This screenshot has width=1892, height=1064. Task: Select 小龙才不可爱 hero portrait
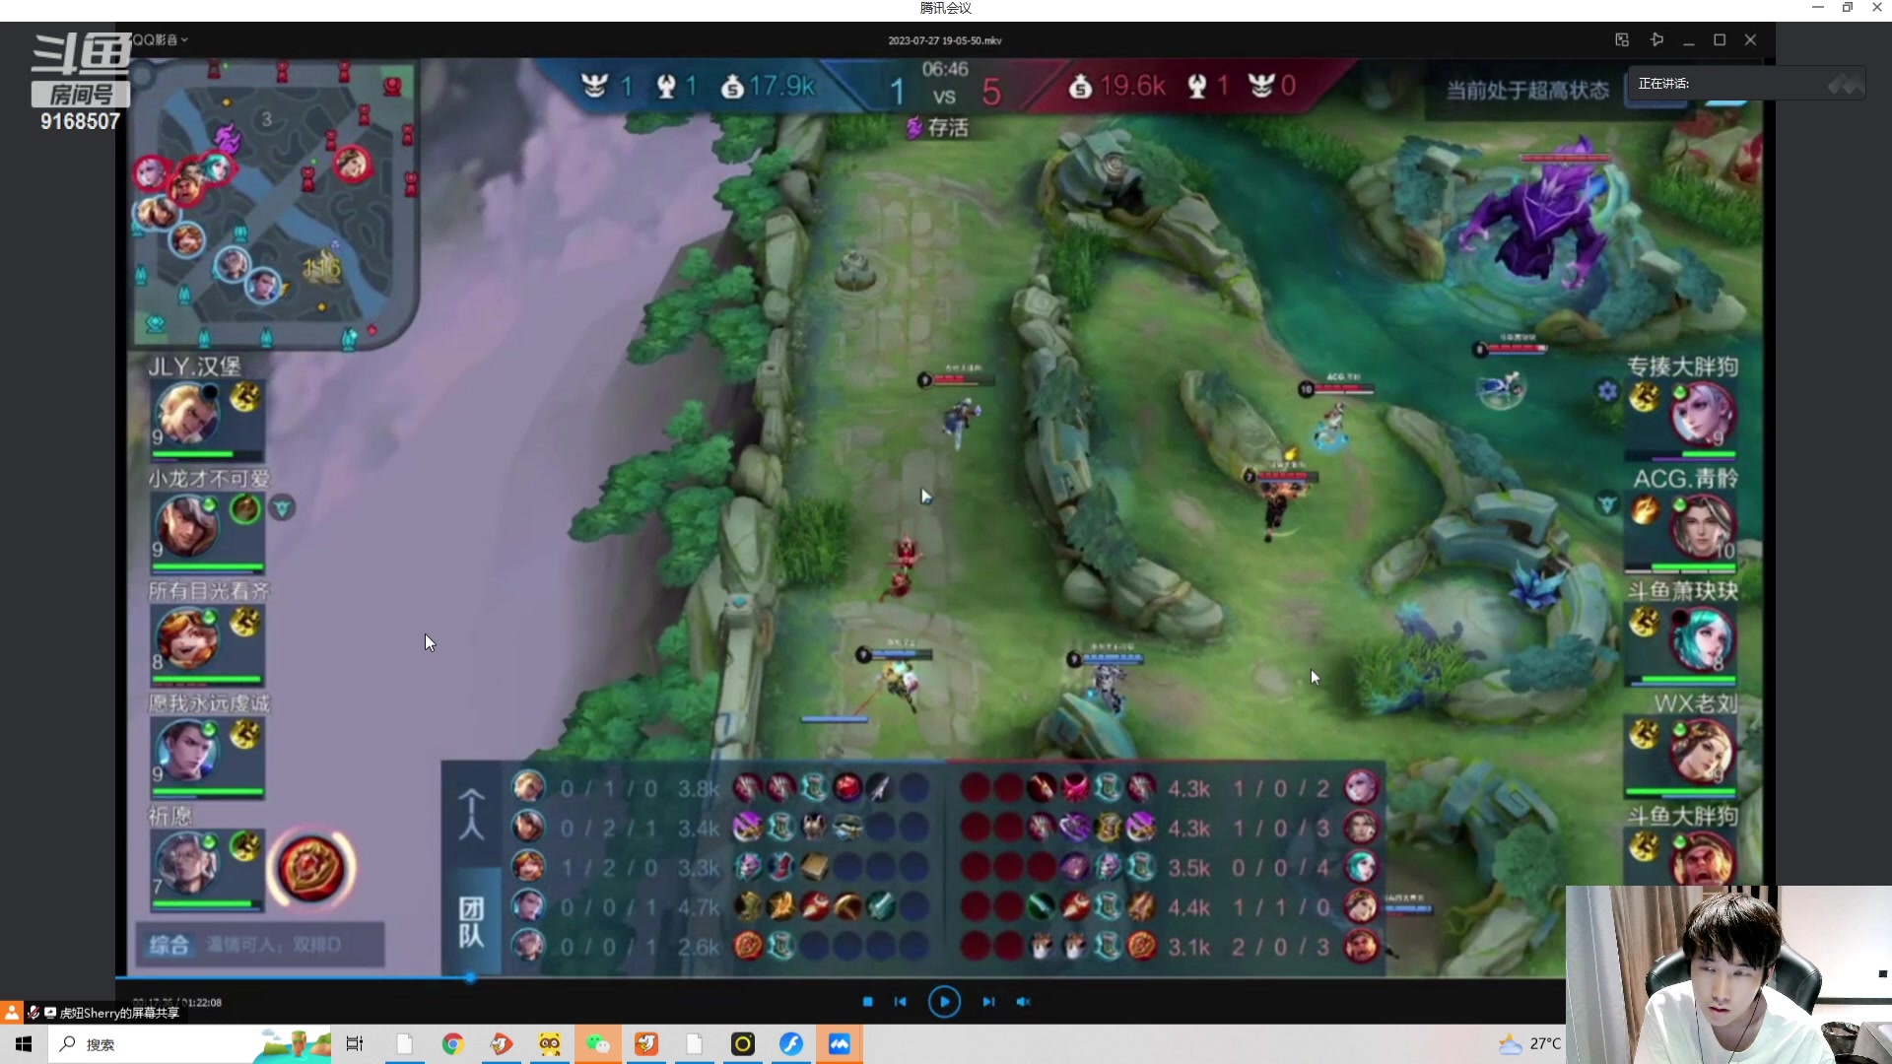click(x=187, y=526)
